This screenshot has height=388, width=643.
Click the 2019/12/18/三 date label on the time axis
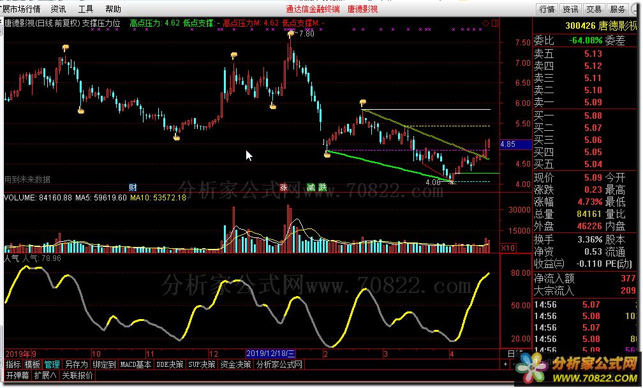270,354
